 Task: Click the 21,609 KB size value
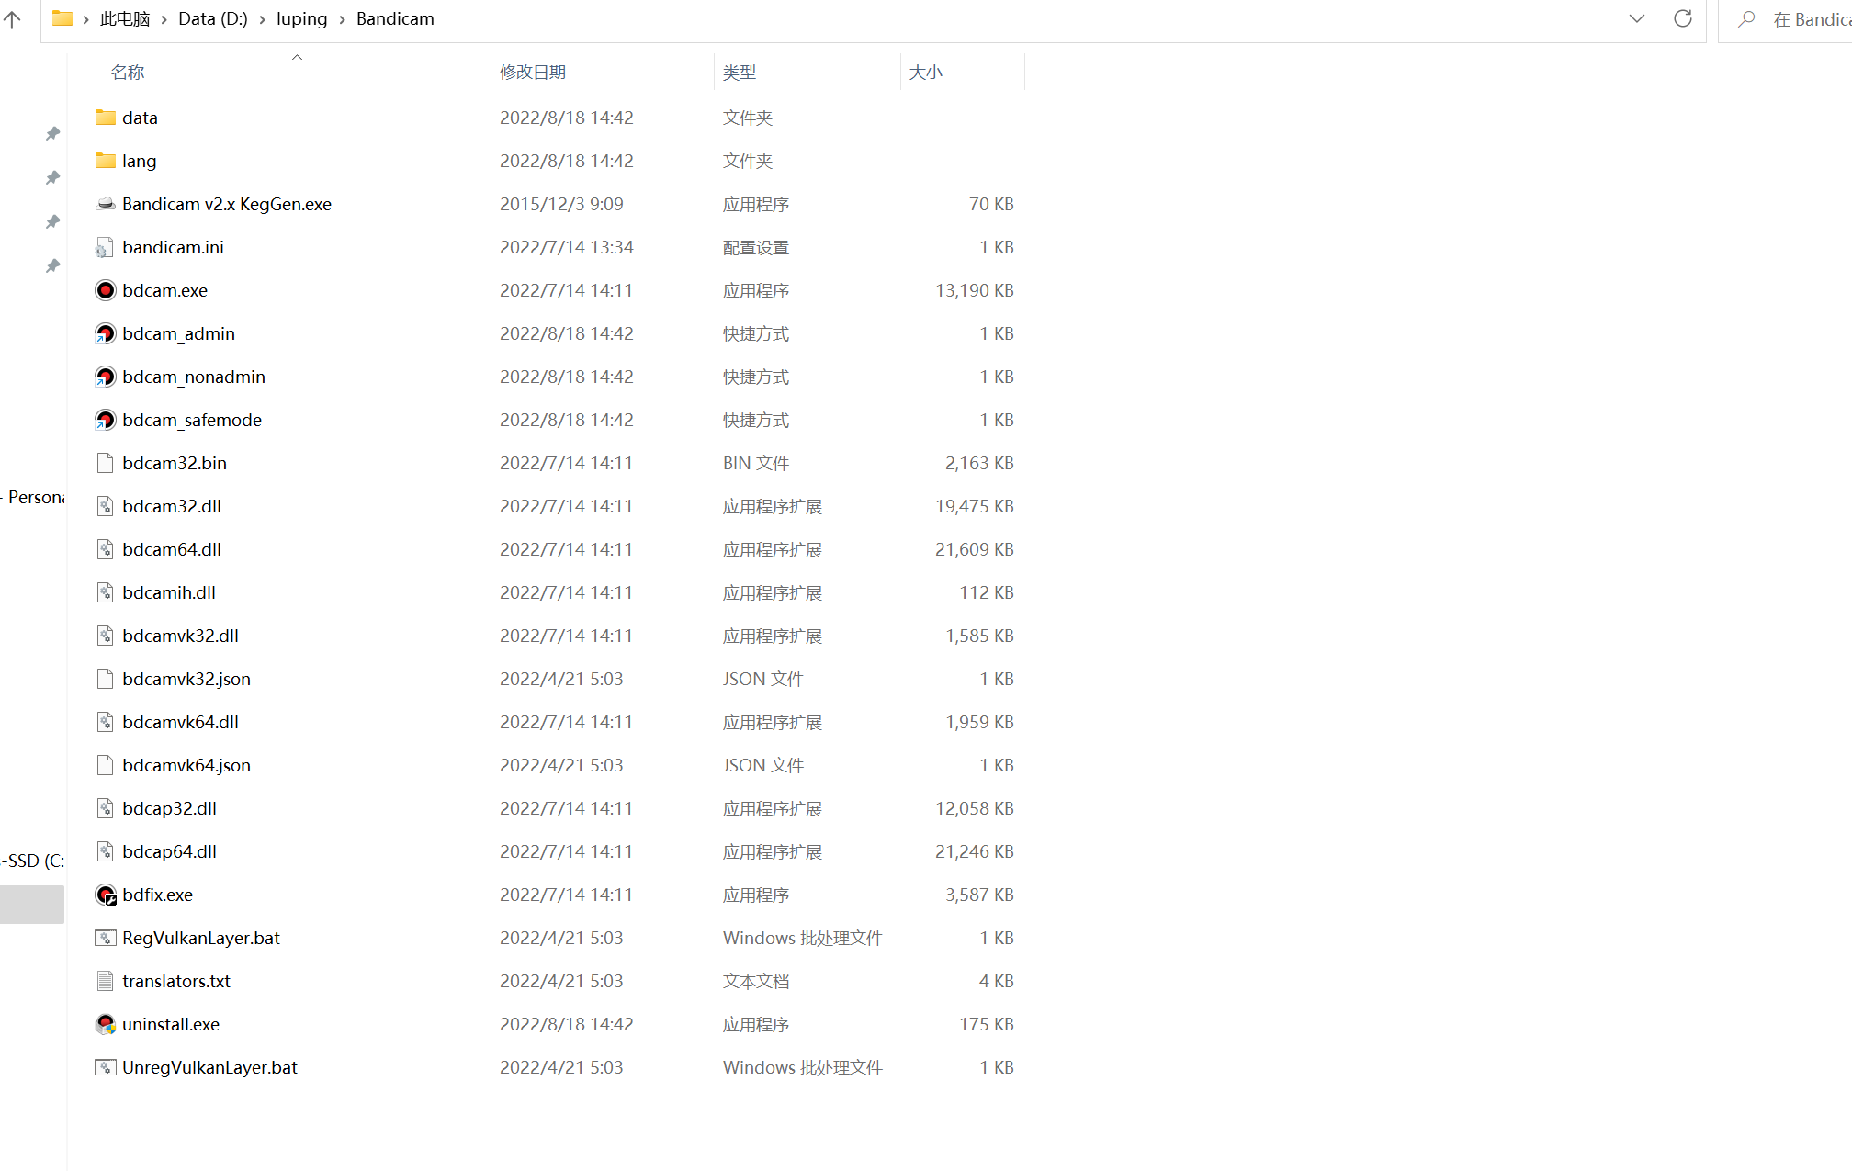(x=975, y=549)
